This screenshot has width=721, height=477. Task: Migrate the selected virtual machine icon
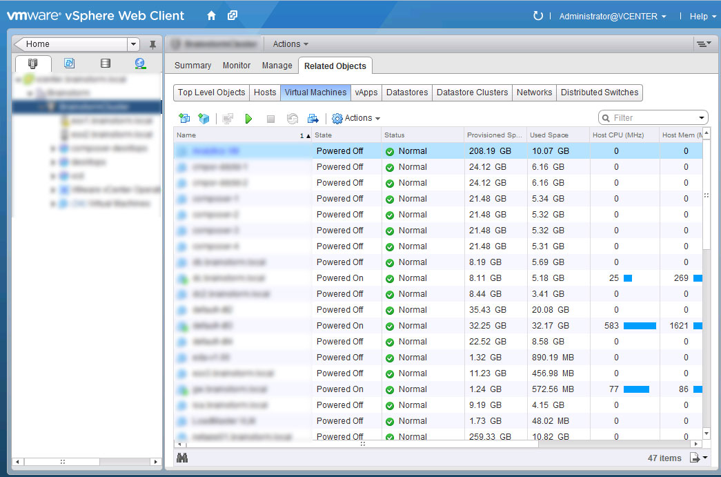313,118
